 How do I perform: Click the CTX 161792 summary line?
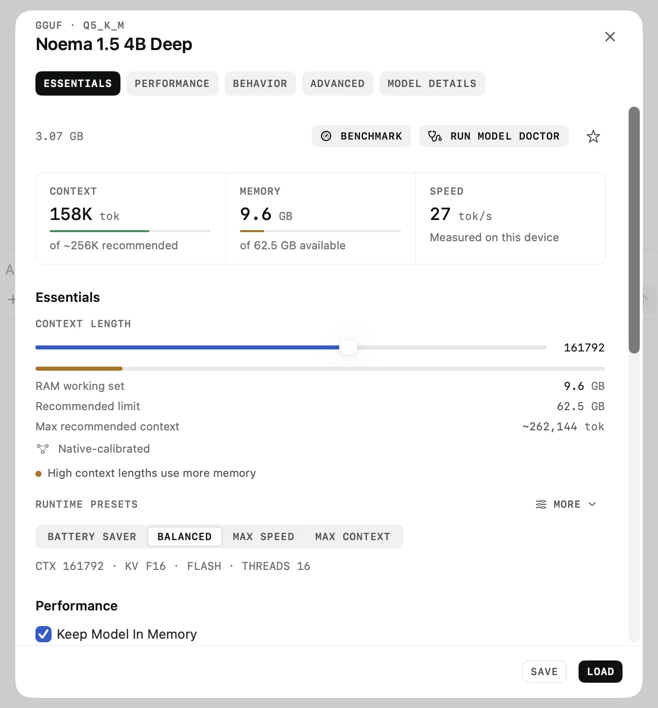pyautogui.click(x=173, y=566)
